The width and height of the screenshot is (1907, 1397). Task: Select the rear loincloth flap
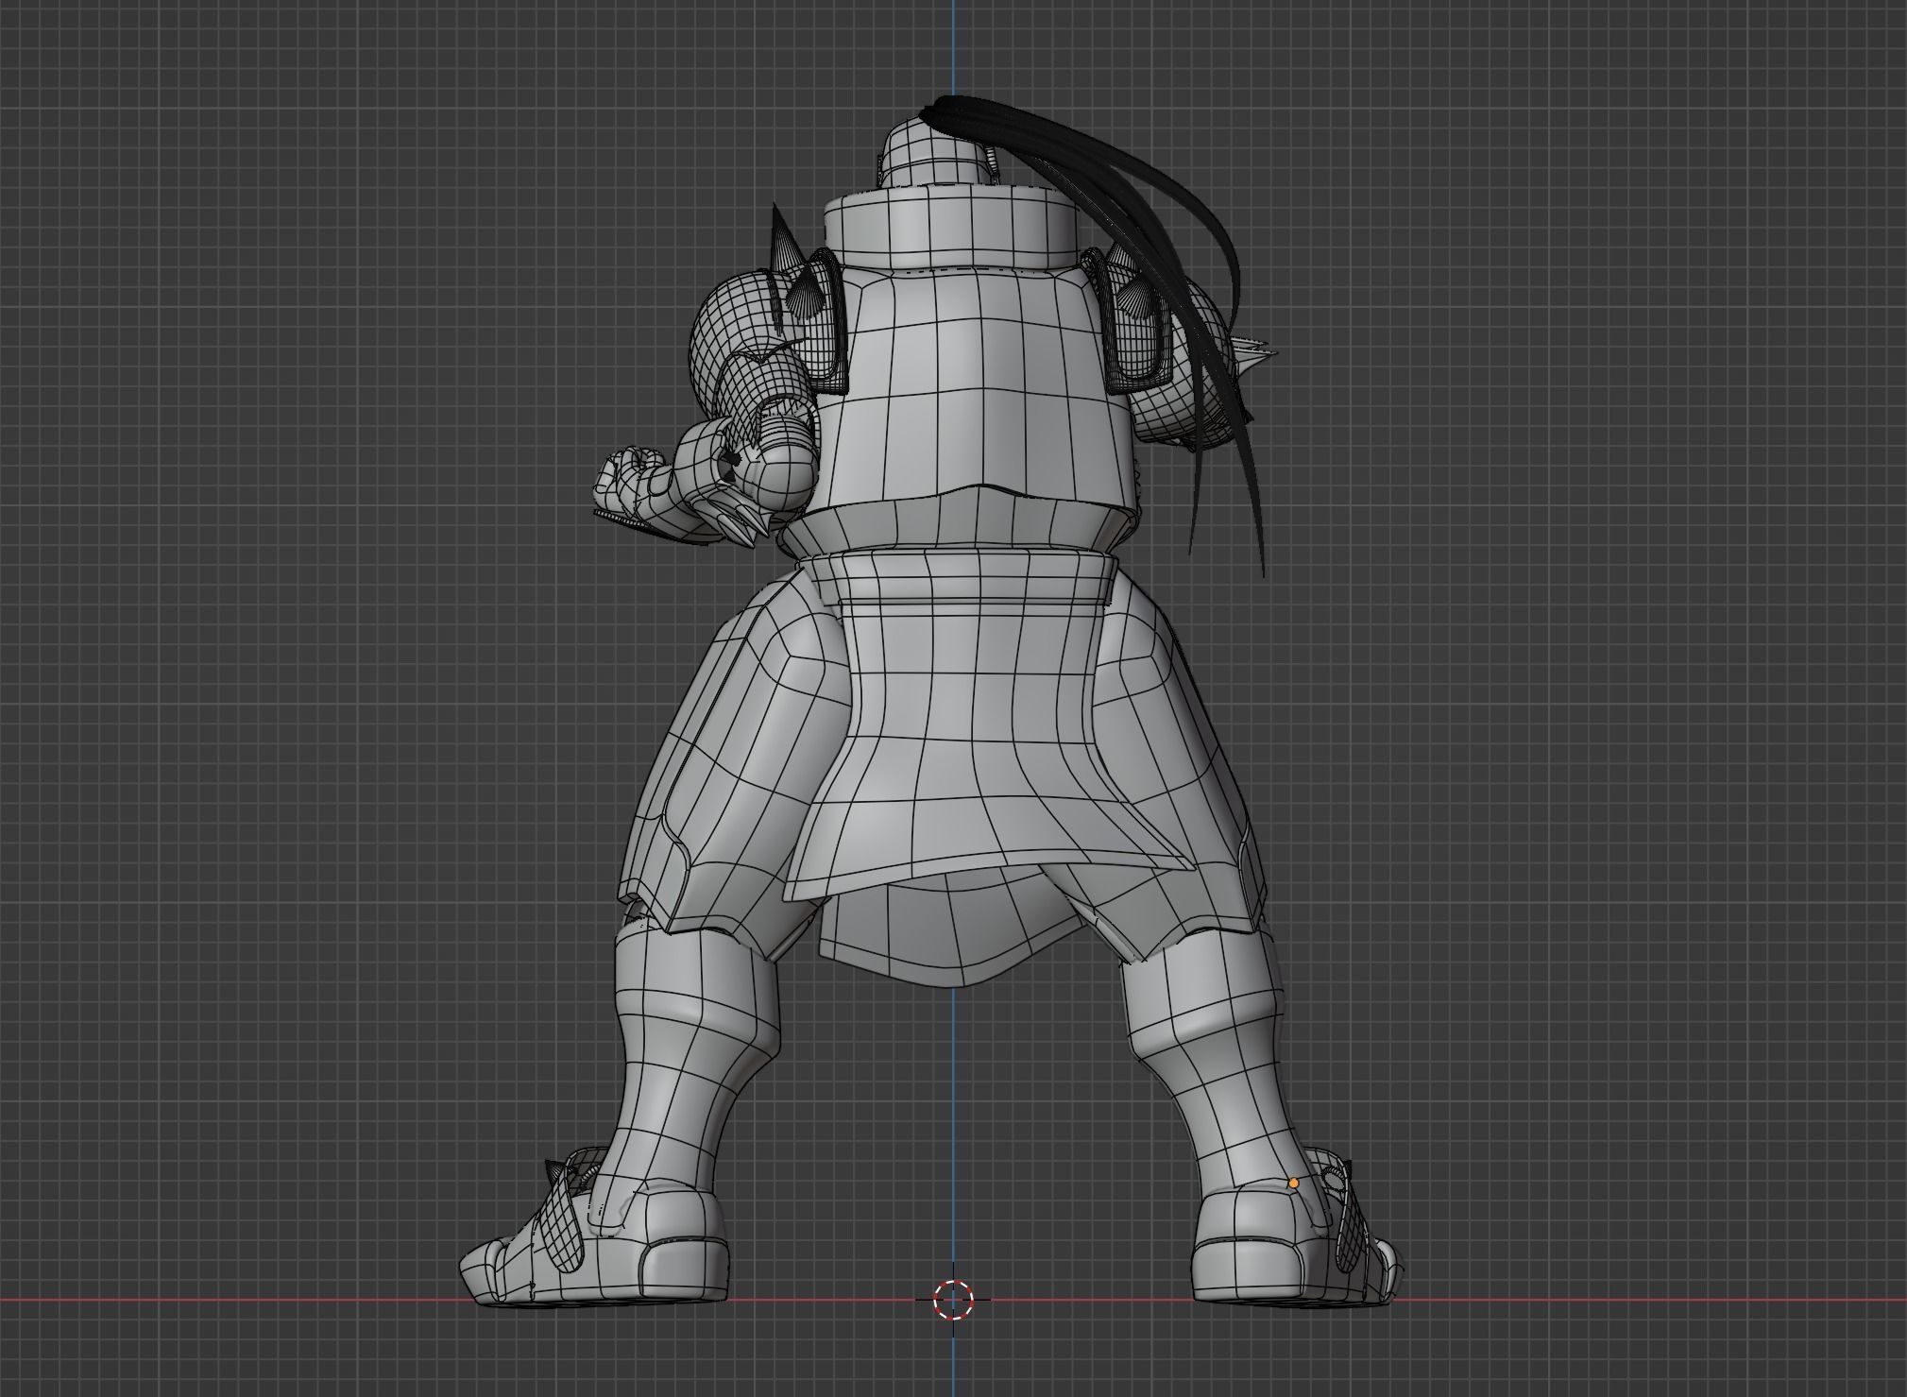click(973, 737)
